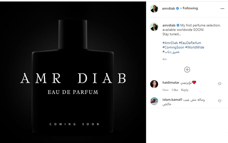
Task: Open the #WorldWide hashtag
Action: click(195, 47)
